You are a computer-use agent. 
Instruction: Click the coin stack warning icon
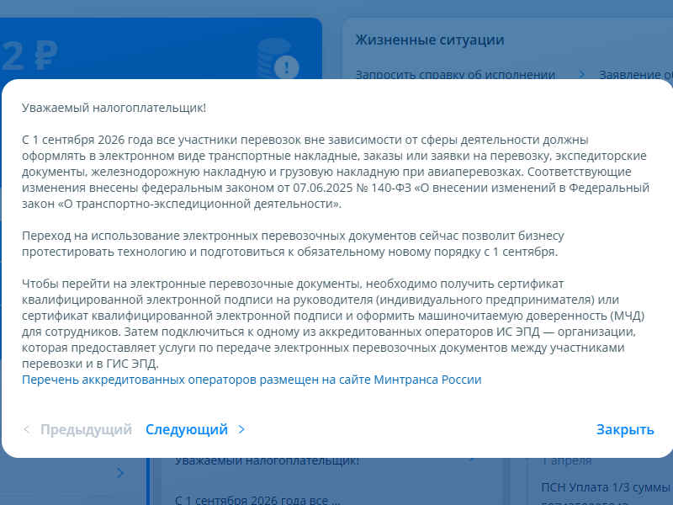coord(277,59)
